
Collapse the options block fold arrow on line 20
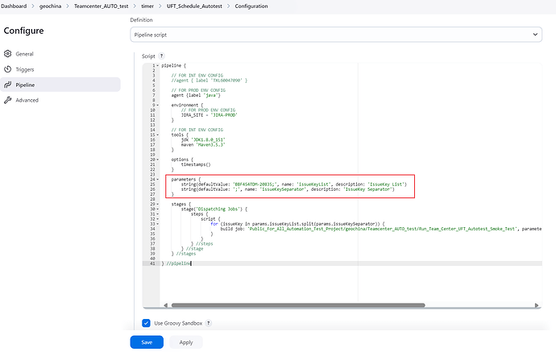click(158, 159)
